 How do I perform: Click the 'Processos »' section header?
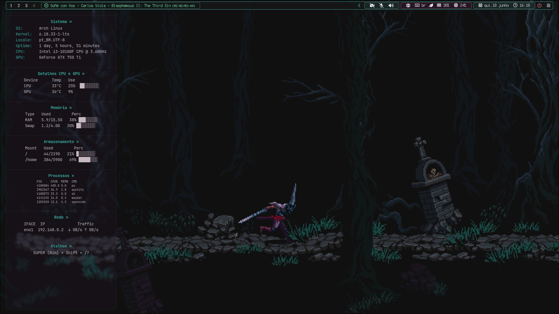61,176
